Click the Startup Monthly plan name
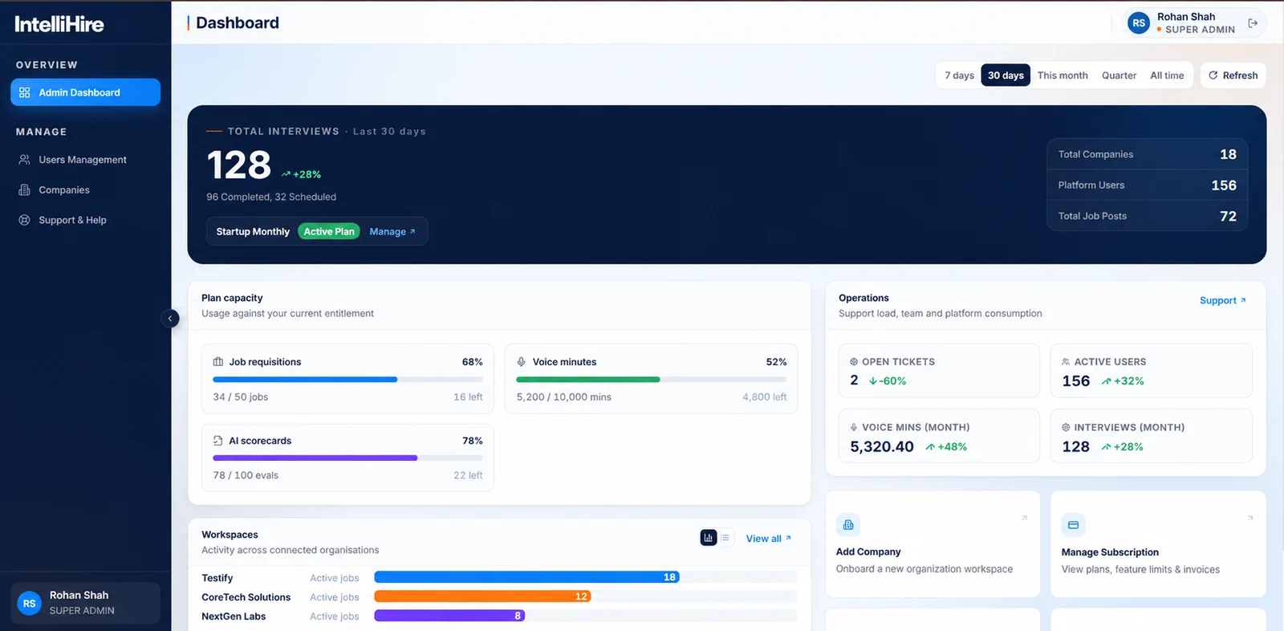The height and width of the screenshot is (631, 1284). point(253,232)
